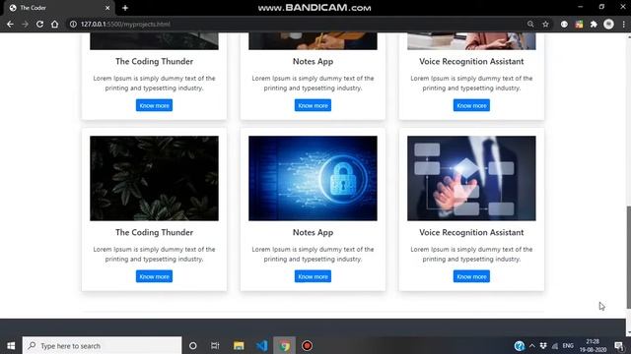Reload the page with the refresh icon
The image size is (631, 354).
39,24
